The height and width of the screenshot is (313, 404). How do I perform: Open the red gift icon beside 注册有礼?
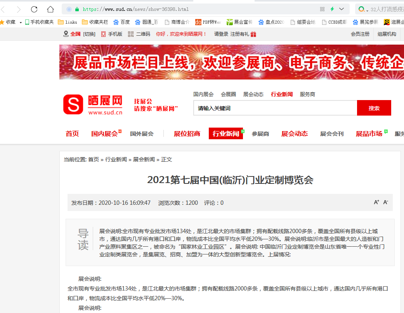253,34
